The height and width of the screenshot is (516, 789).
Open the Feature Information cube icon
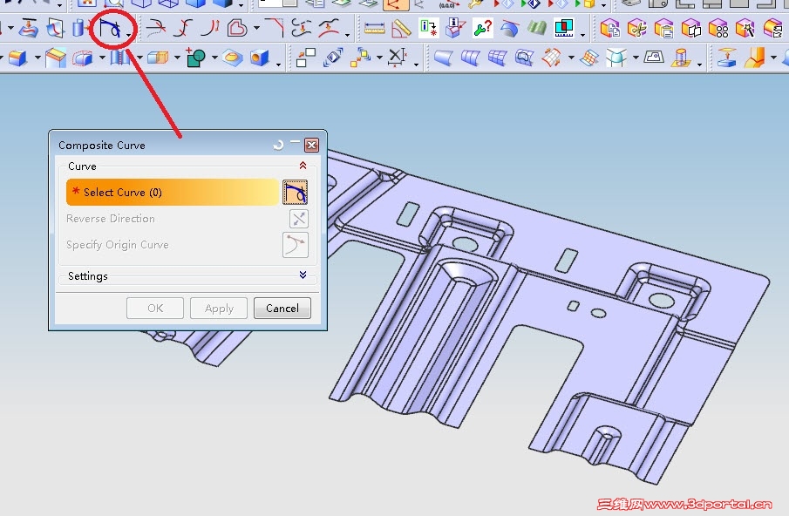click(456, 28)
